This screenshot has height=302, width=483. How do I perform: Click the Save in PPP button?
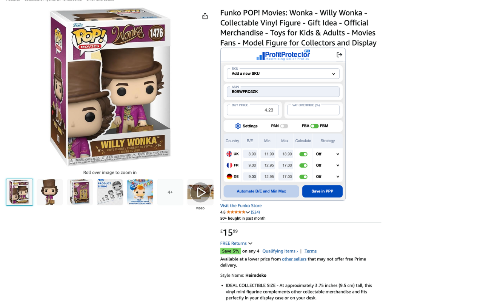coord(322,191)
